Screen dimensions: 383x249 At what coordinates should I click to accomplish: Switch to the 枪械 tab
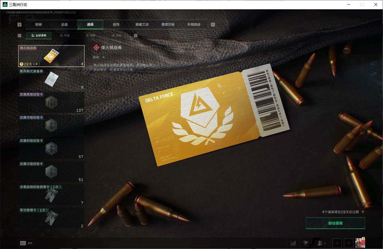tap(39, 25)
